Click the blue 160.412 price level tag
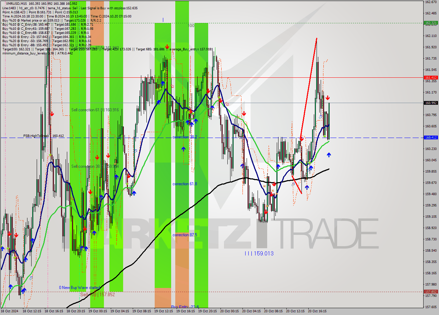This screenshot has height=315, width=439. pyautogui.click(x=431, y=137)
